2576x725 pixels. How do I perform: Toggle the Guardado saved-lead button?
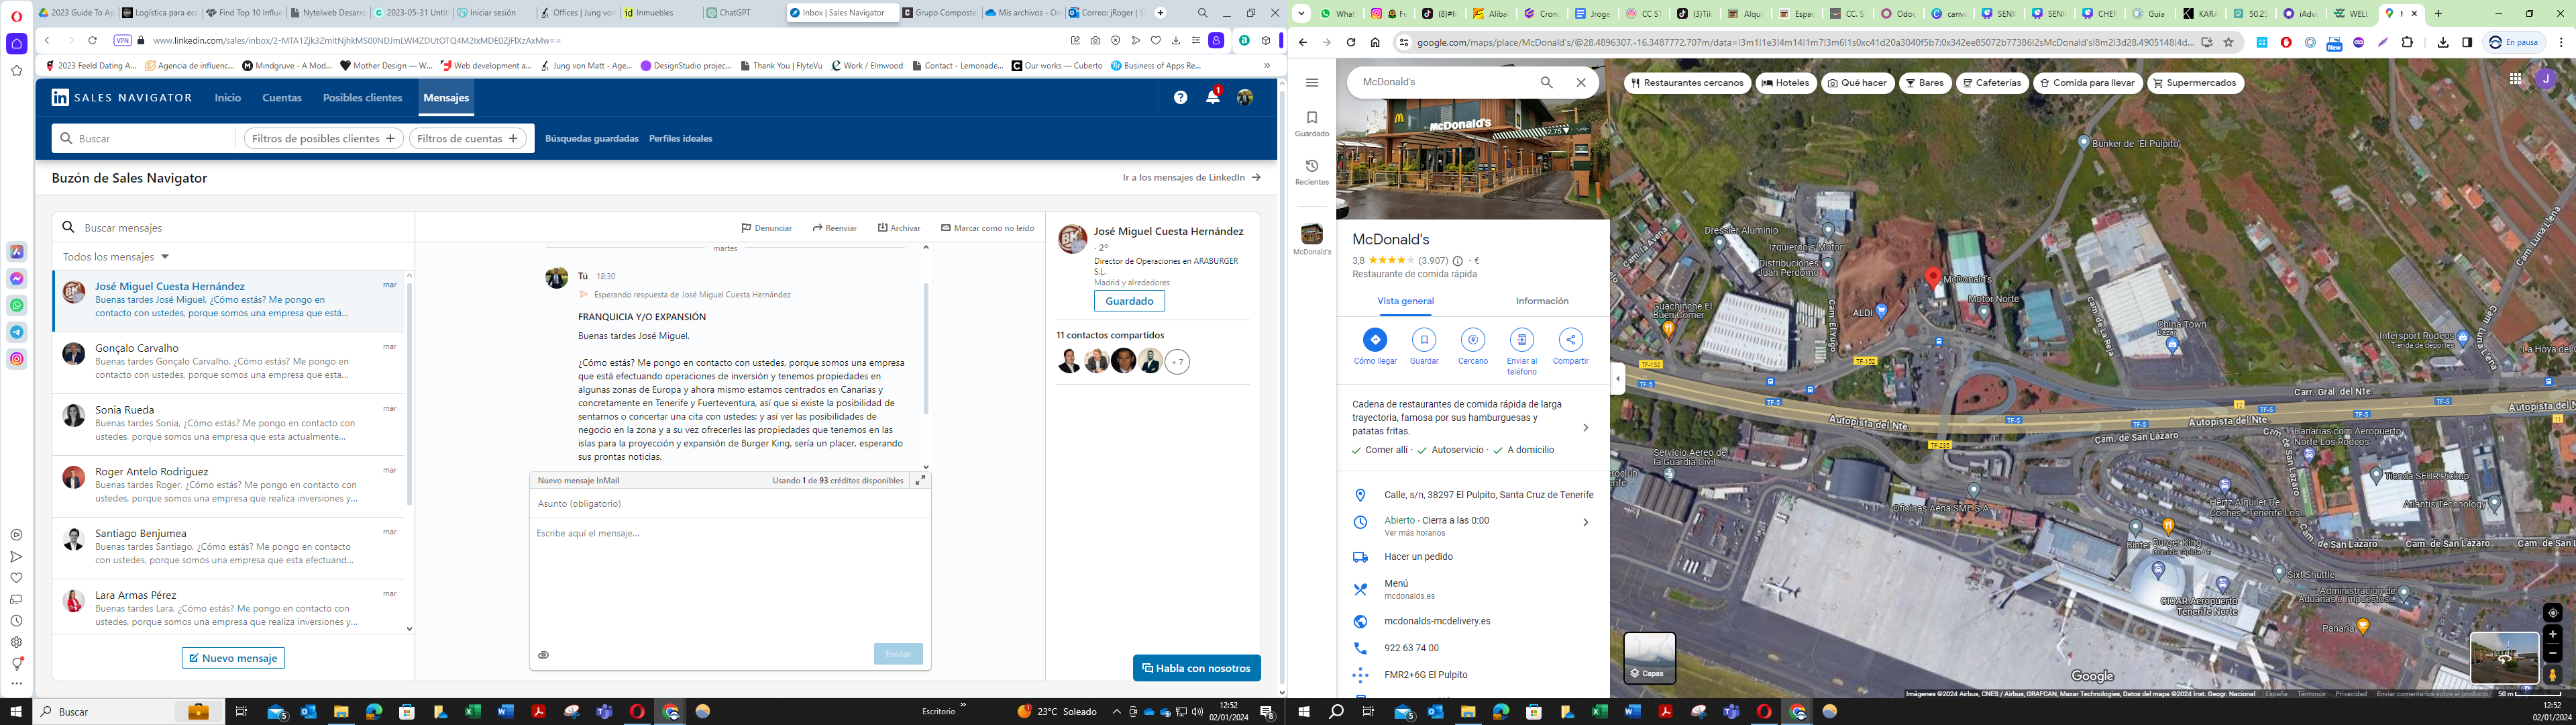click(x=1129, y=301)
